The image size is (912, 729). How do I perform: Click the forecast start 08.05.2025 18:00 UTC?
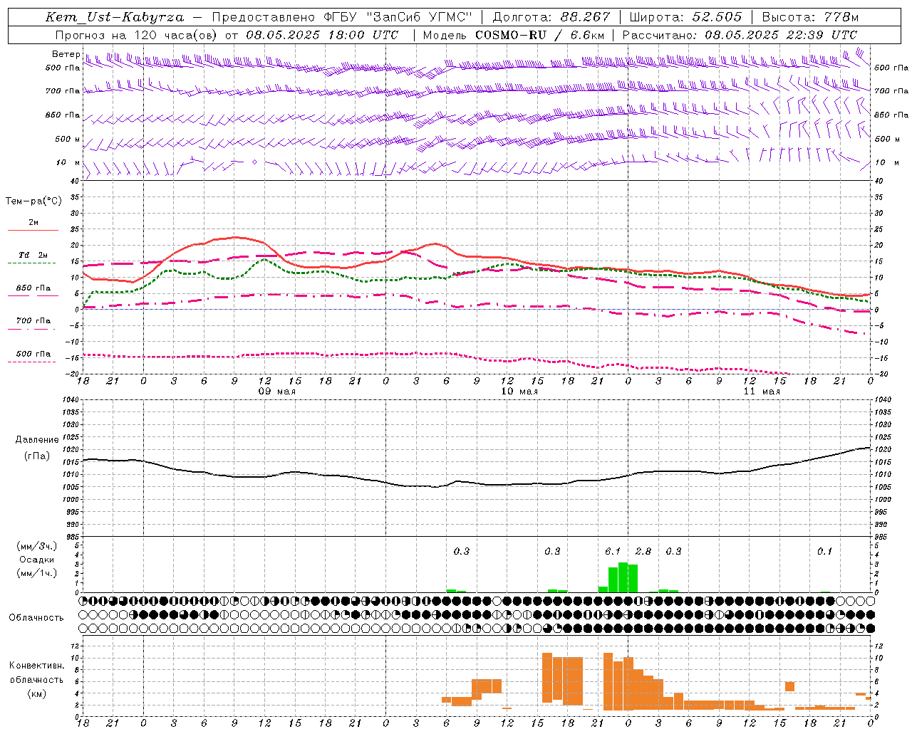click(321, 35)
